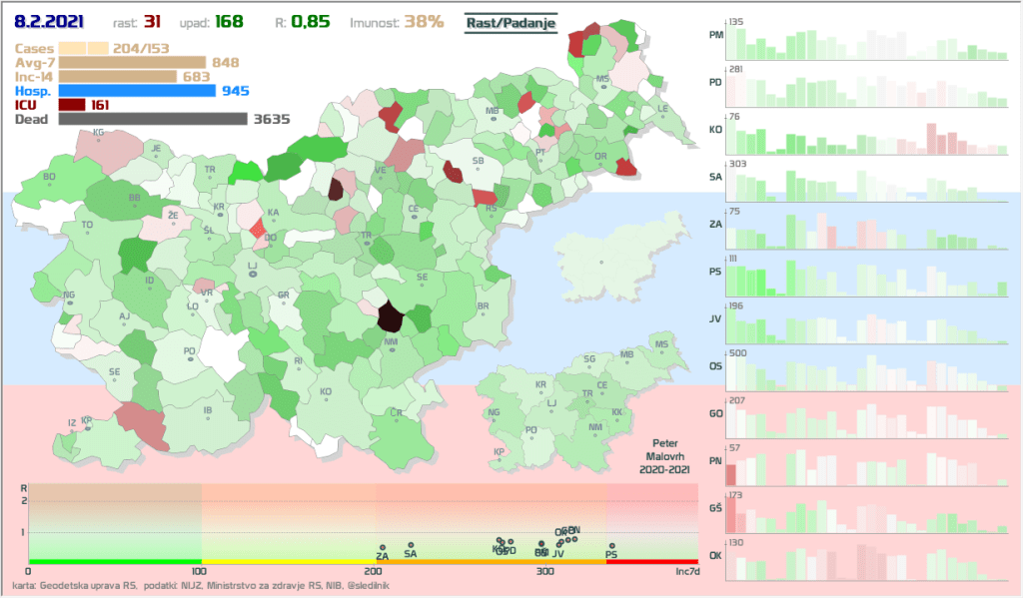Image resolution: width=1023 pixels, height=598 pixels.
Task: Select the PN regional bar chart
Action: pyautogui.click(x=865, y=464)
